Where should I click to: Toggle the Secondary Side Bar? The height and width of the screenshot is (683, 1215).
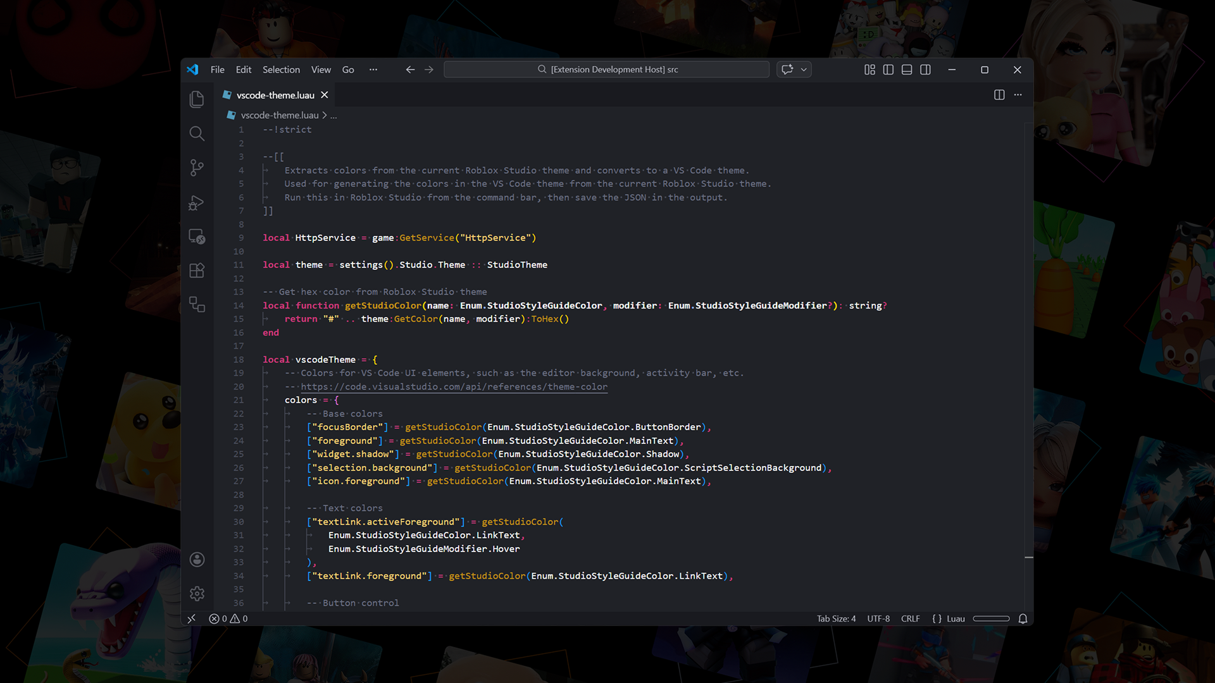(925, 70)
